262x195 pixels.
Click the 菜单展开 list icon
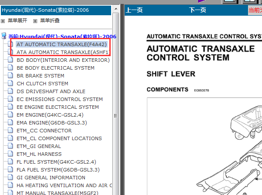3,21
